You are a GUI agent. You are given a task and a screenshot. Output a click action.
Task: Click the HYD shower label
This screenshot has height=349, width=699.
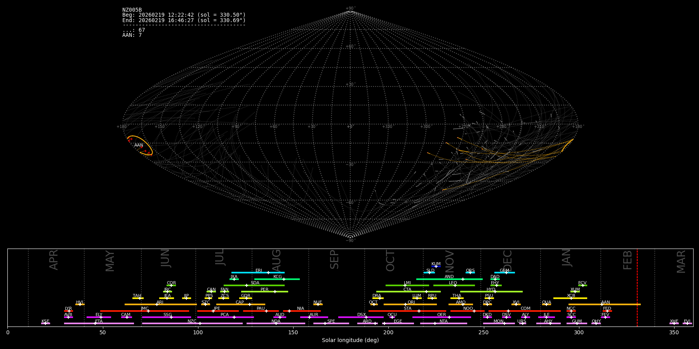click(491, 290)
